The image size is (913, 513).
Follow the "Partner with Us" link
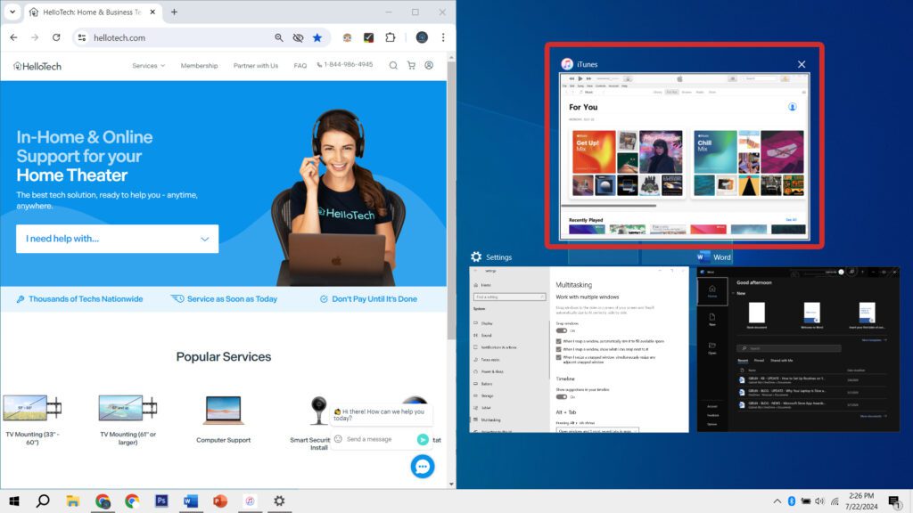[256, 65]
